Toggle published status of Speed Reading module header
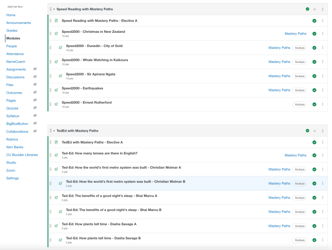 [x=307, y=9]
